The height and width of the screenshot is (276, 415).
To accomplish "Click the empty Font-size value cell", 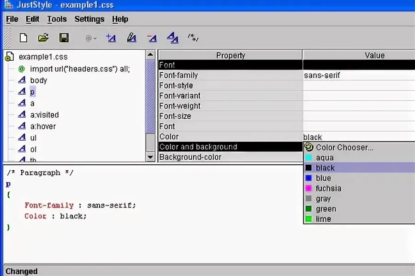I will pos(359,116).
